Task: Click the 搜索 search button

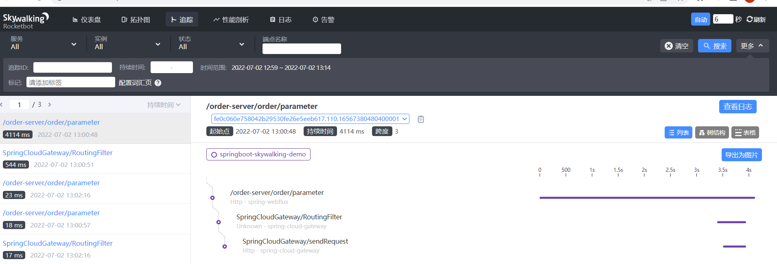Action: (715, 46)
